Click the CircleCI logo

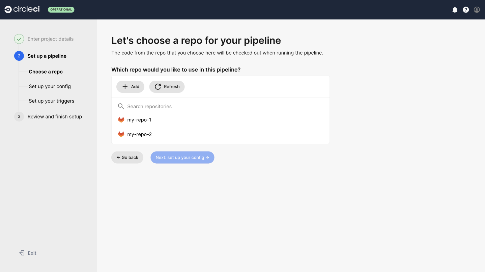22,9
